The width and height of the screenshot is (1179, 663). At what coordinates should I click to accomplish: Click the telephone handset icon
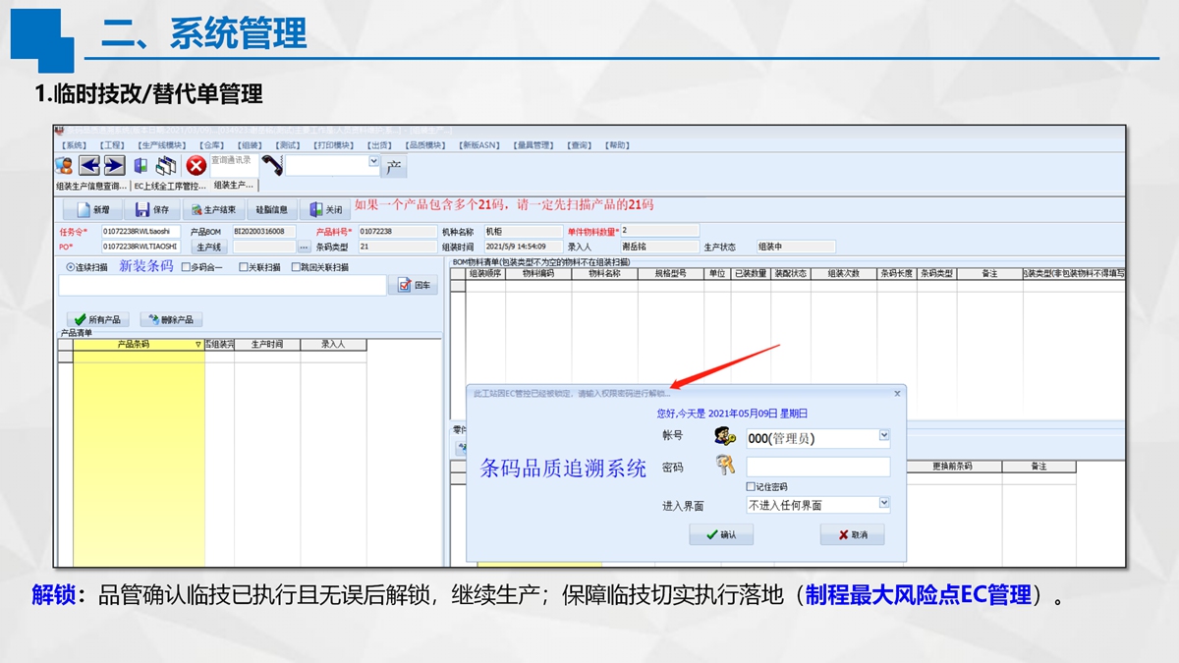coord(271,166)
